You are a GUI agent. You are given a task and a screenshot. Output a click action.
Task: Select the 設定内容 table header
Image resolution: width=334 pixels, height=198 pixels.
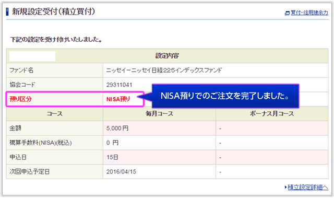tap(167, 56)
